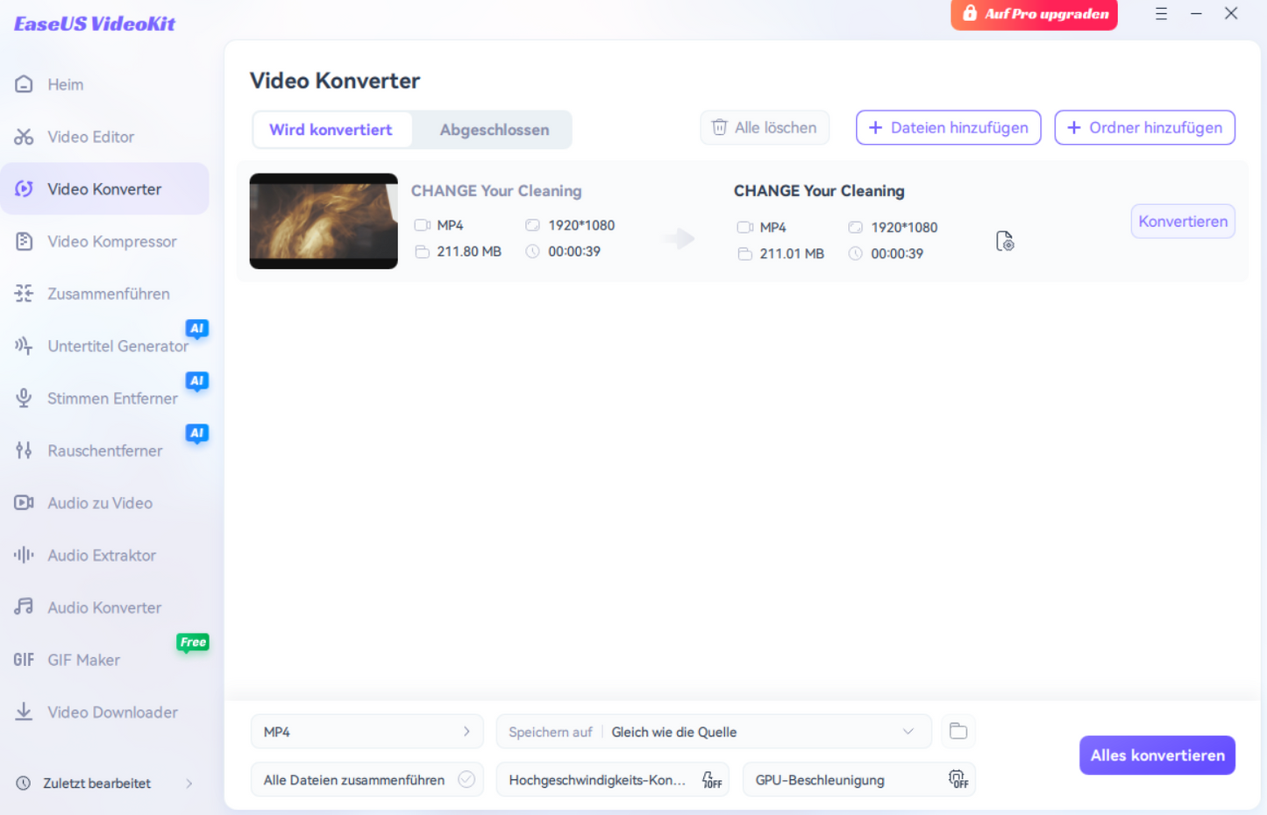The height and width of the screenshot is (815, 1267).
Task: Switch to the Abgeschlossen tab
Action: click(494, 130)
